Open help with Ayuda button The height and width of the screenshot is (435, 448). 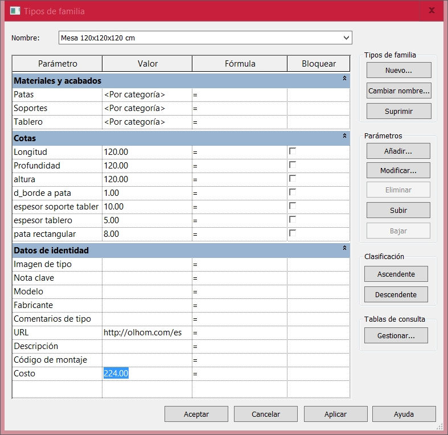click(404, 414)
